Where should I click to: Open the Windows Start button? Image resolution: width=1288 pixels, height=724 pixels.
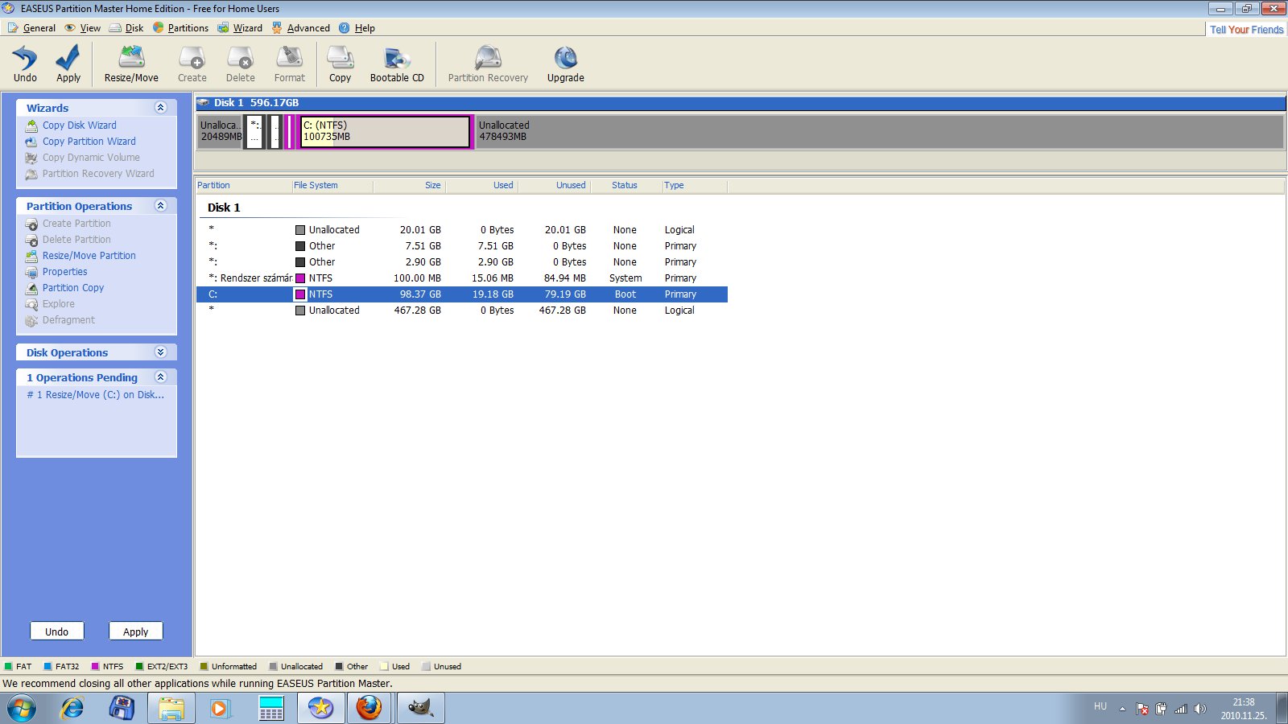pos(22,709)
